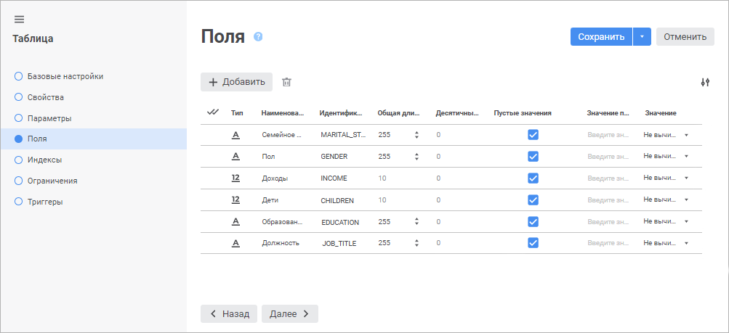Go to the Индексы section
Viewport: 729px width, 333px height.
[44, 160]
